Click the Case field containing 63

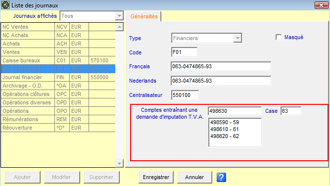pos(291,111)
